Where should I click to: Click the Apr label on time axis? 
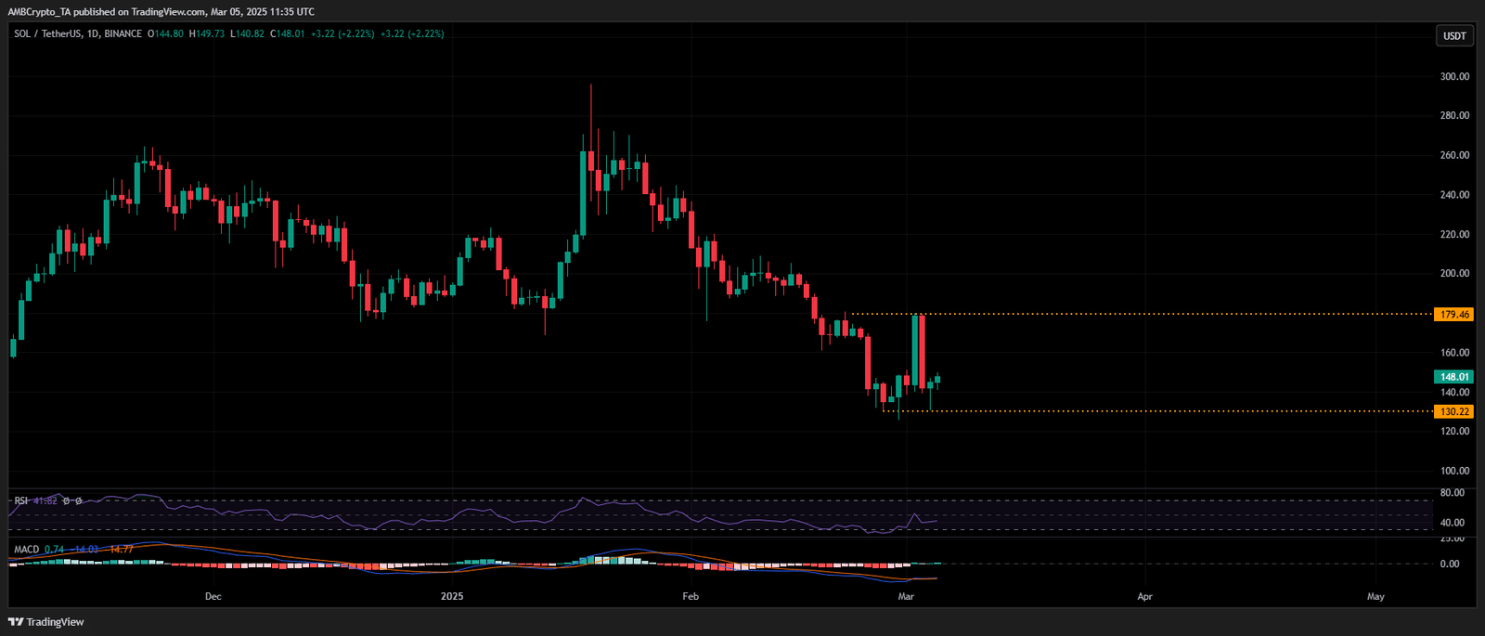pyautogui.click(x=1145, y=596)
